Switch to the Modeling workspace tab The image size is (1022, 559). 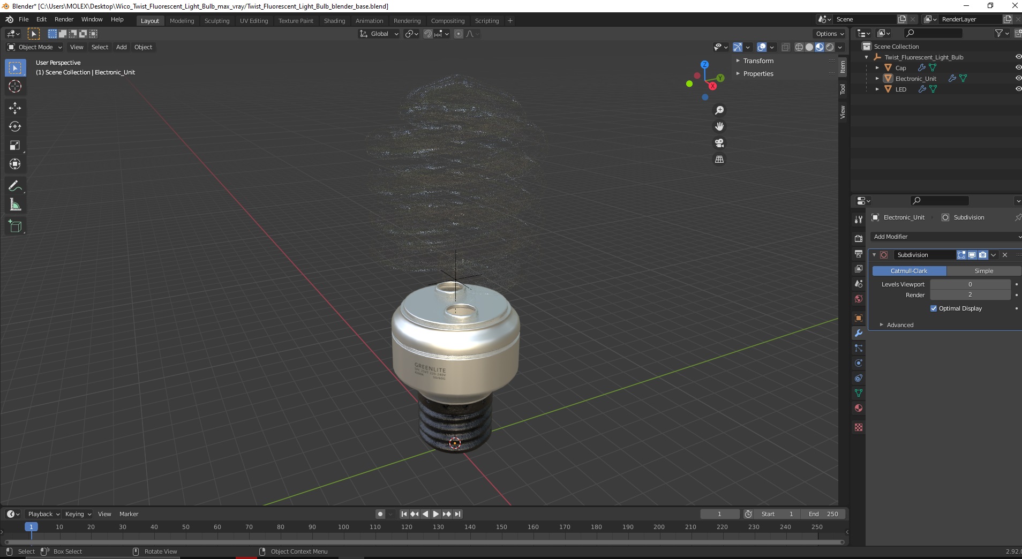tap(182, 21)
